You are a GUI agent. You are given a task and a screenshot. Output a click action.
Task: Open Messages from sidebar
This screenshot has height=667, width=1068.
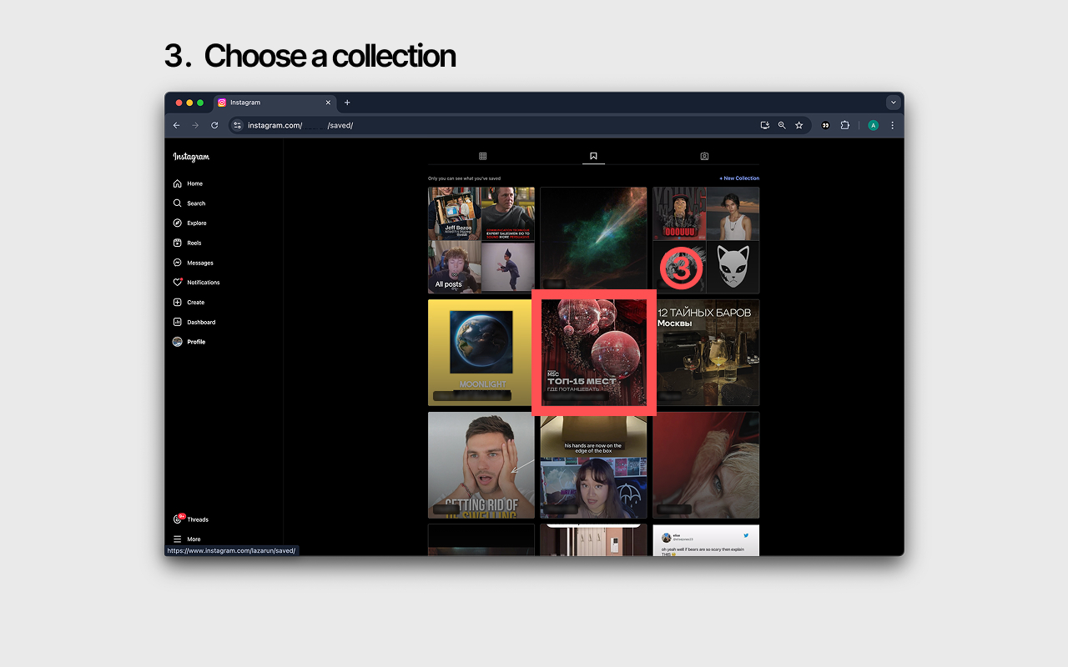193,263
